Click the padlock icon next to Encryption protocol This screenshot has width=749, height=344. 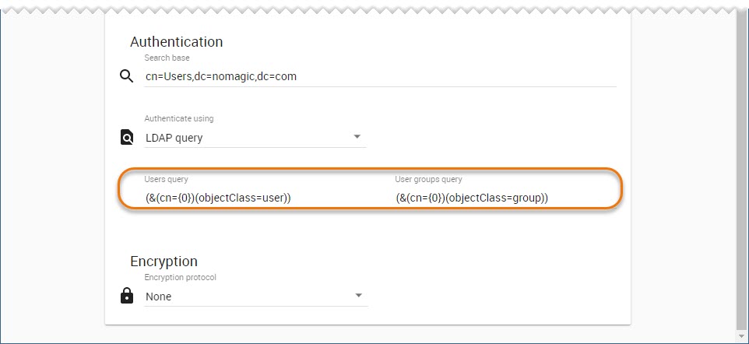[x=126, y=296]
